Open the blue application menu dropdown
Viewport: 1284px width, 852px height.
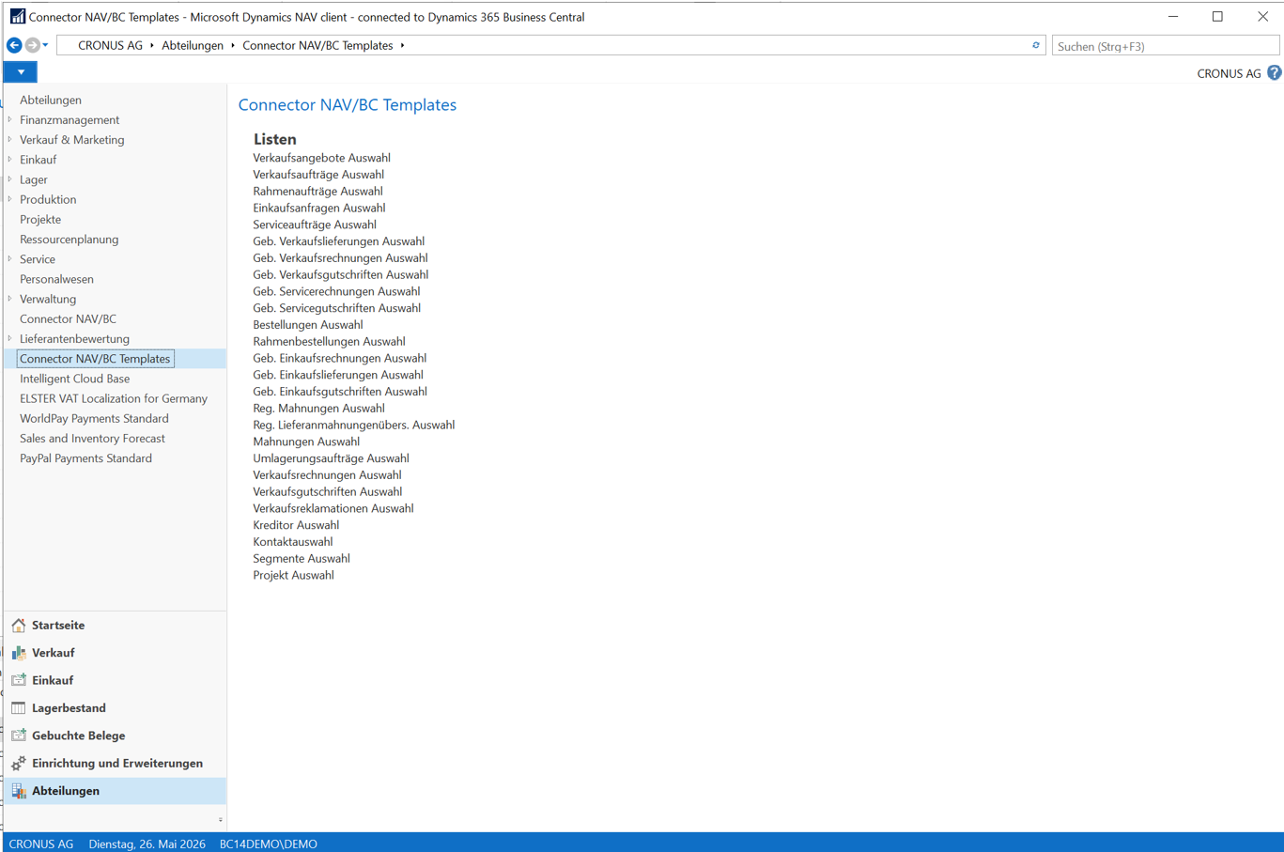(x=21, y=72)
